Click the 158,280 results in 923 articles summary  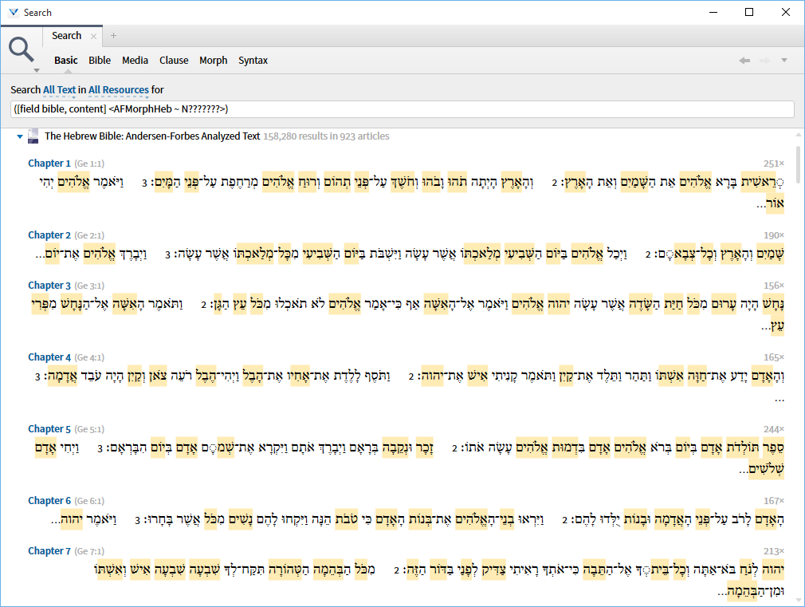click(x=326, y=136)
